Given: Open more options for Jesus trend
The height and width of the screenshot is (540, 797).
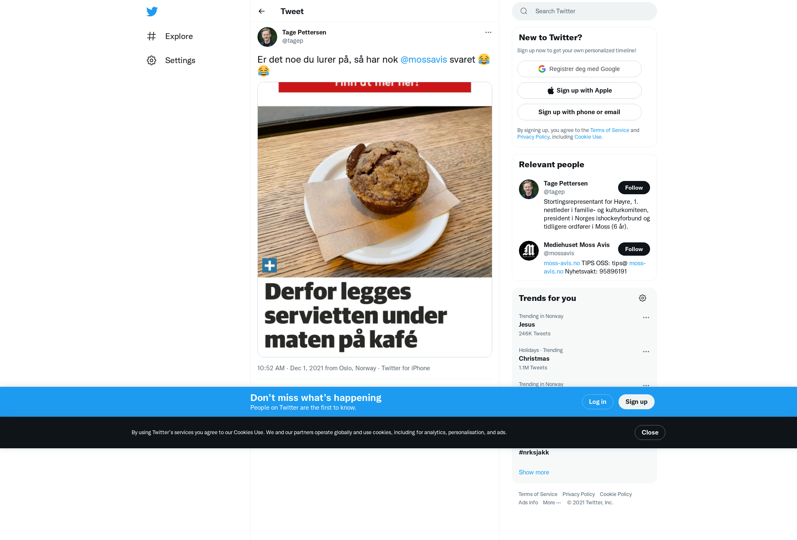Looking at the screenshot, I should [646, 318].
